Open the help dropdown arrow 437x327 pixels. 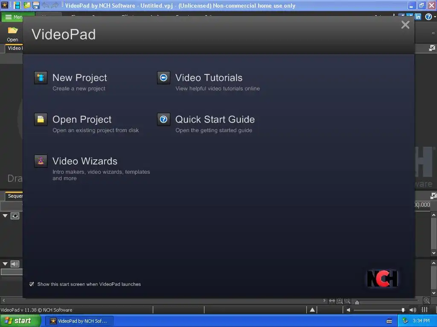click(435, 17)
